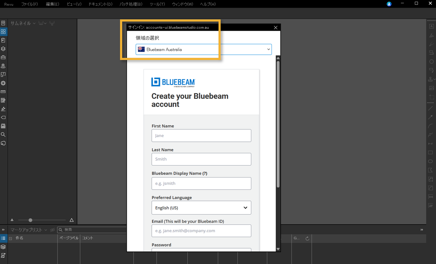The image size is (436, 264).
Task: Click the small thumbnail size triangle
Action: [12, 220]
